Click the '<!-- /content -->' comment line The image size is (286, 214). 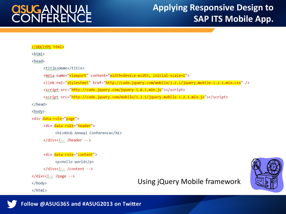click(x=68, y=169)
